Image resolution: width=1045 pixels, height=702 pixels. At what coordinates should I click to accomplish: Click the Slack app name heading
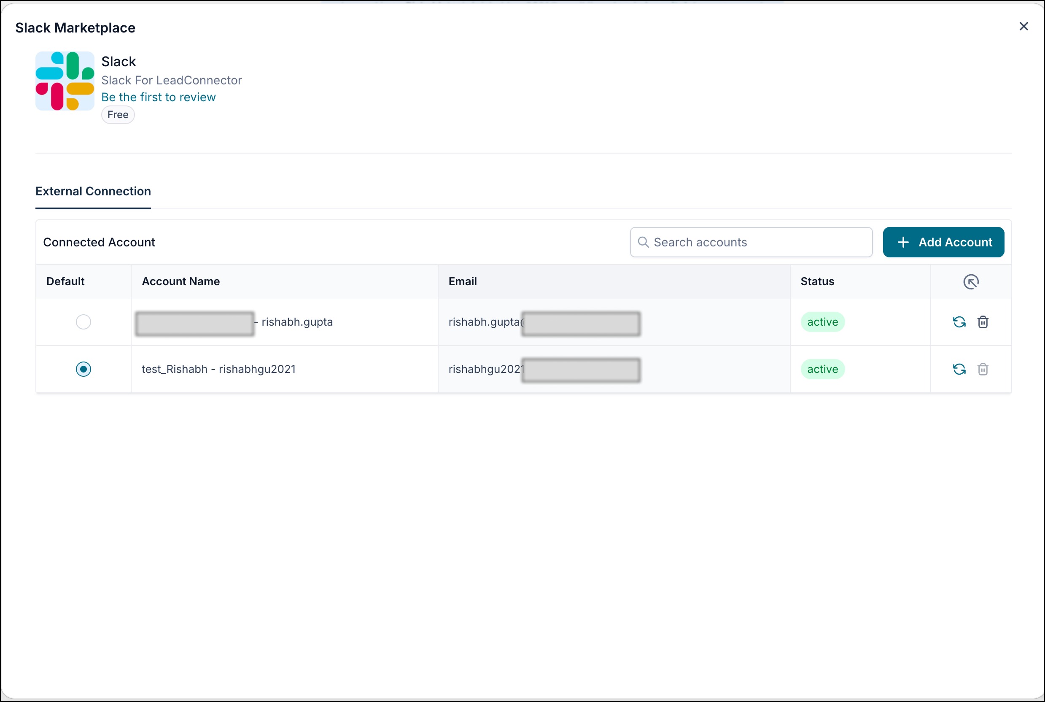[x=119, y=61]
